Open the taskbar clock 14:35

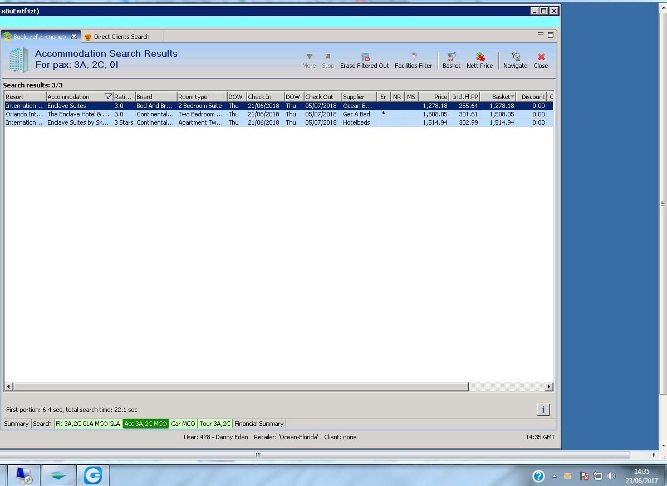pos(641,476)
